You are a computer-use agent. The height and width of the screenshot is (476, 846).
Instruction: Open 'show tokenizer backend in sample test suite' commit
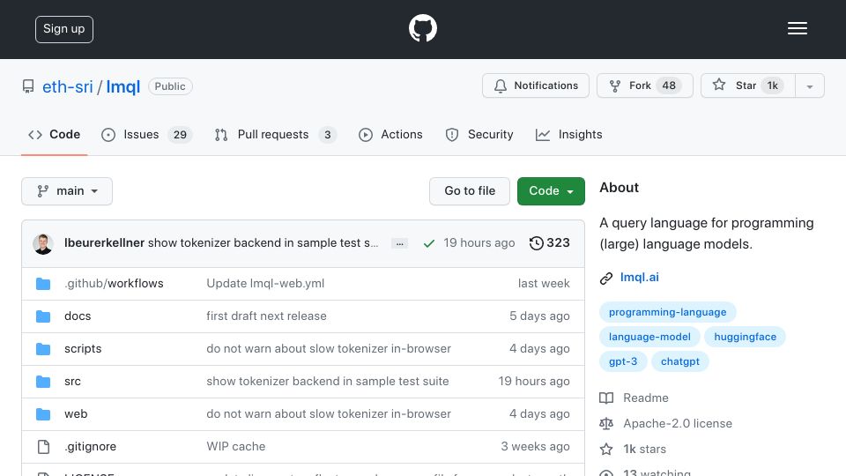click(328, 382)
